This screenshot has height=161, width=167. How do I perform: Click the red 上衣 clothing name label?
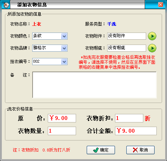37,24
